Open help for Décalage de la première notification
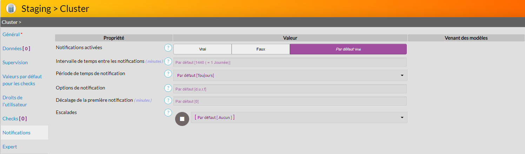 168,101
